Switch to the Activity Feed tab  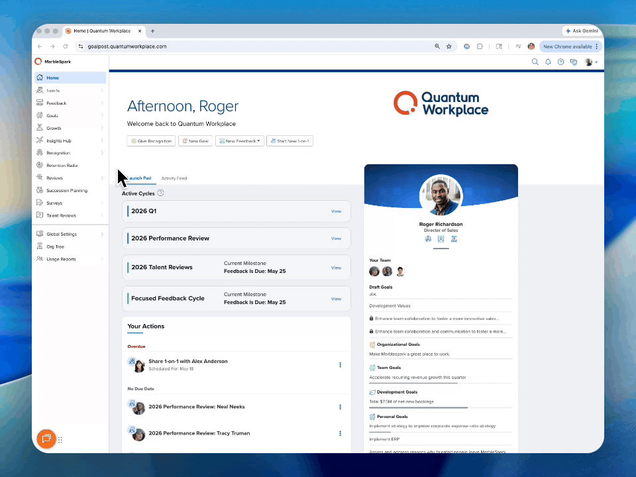[x=174, y=178]
